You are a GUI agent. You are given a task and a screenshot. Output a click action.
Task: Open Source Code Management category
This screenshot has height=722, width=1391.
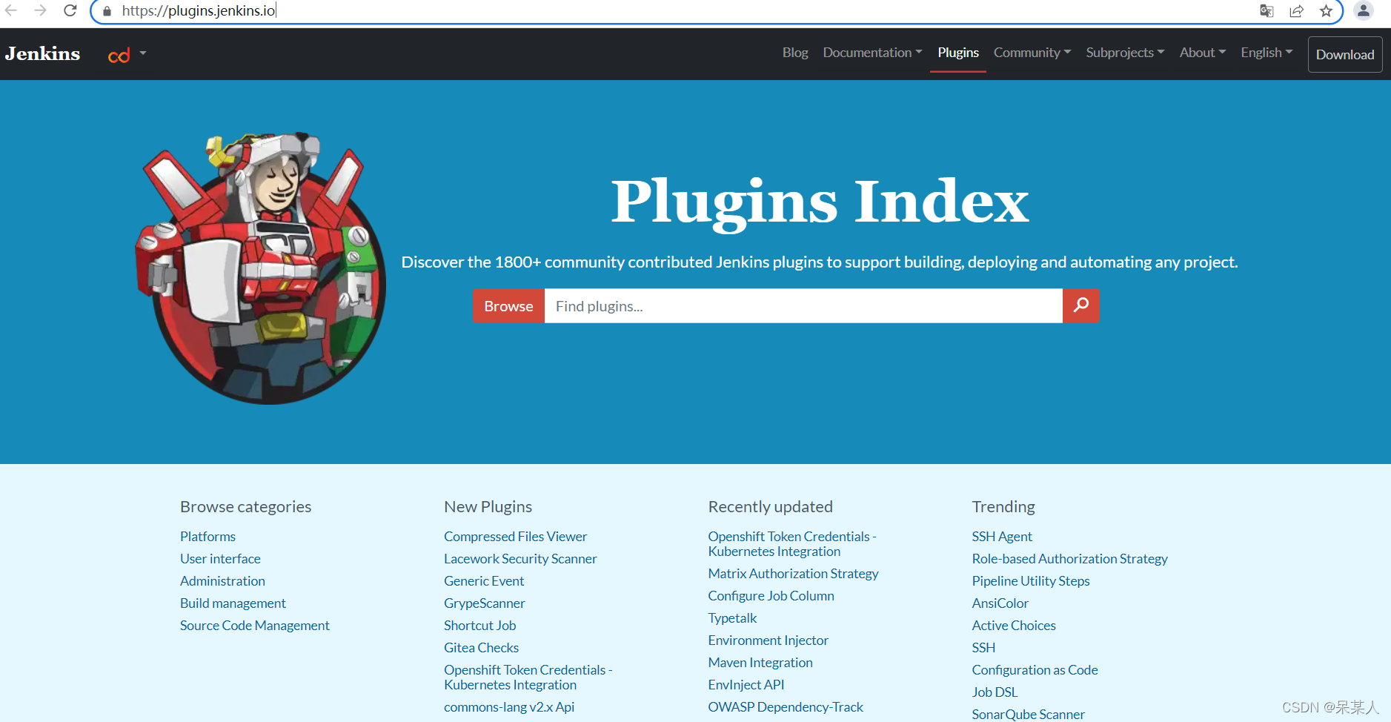pos(255,625)
